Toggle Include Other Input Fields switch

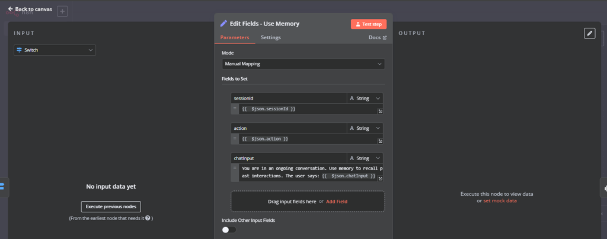coord(228,230)
